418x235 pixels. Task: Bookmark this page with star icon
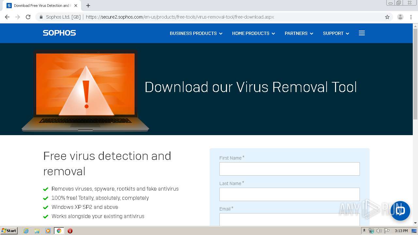387,17
